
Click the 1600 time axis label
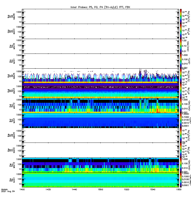[179, 189]
